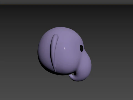Select the black eye on the model

(x=81, y=48)
